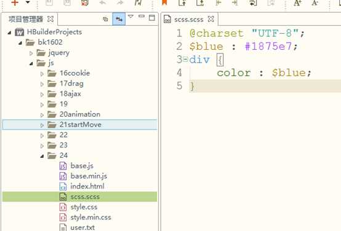Image resolution: width=341 pixels, height=231 pixels.
Task: Select the bk1602 project label
Action: pos(50,42)
